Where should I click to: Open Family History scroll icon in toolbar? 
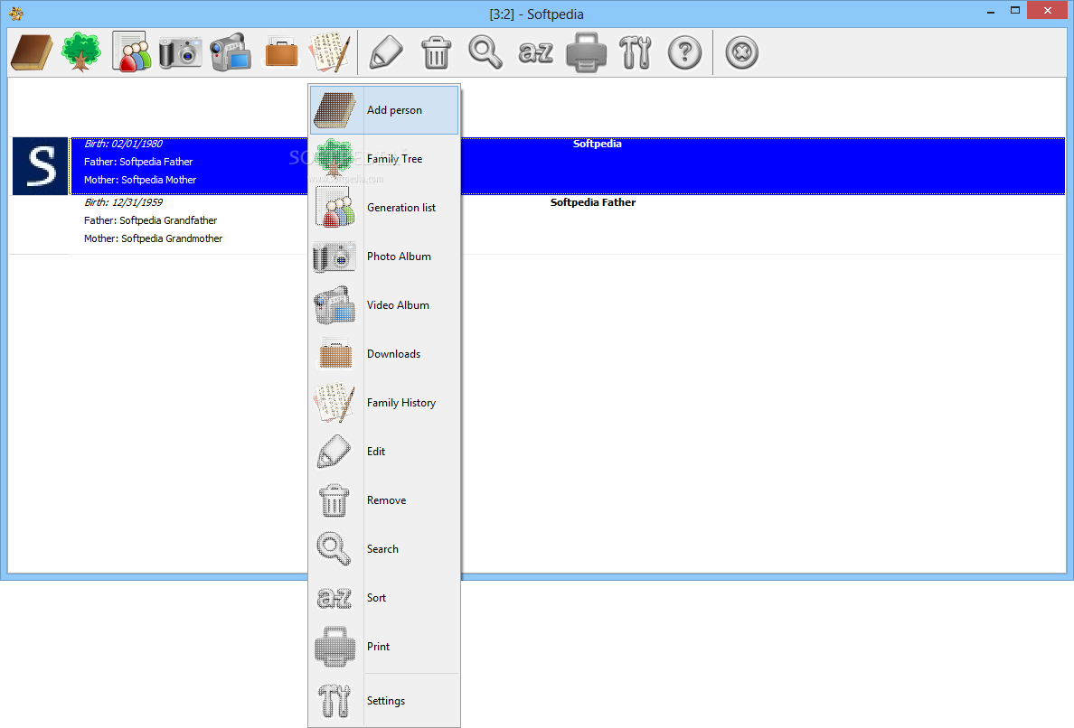pyautogui.click(x=331, y=52)
